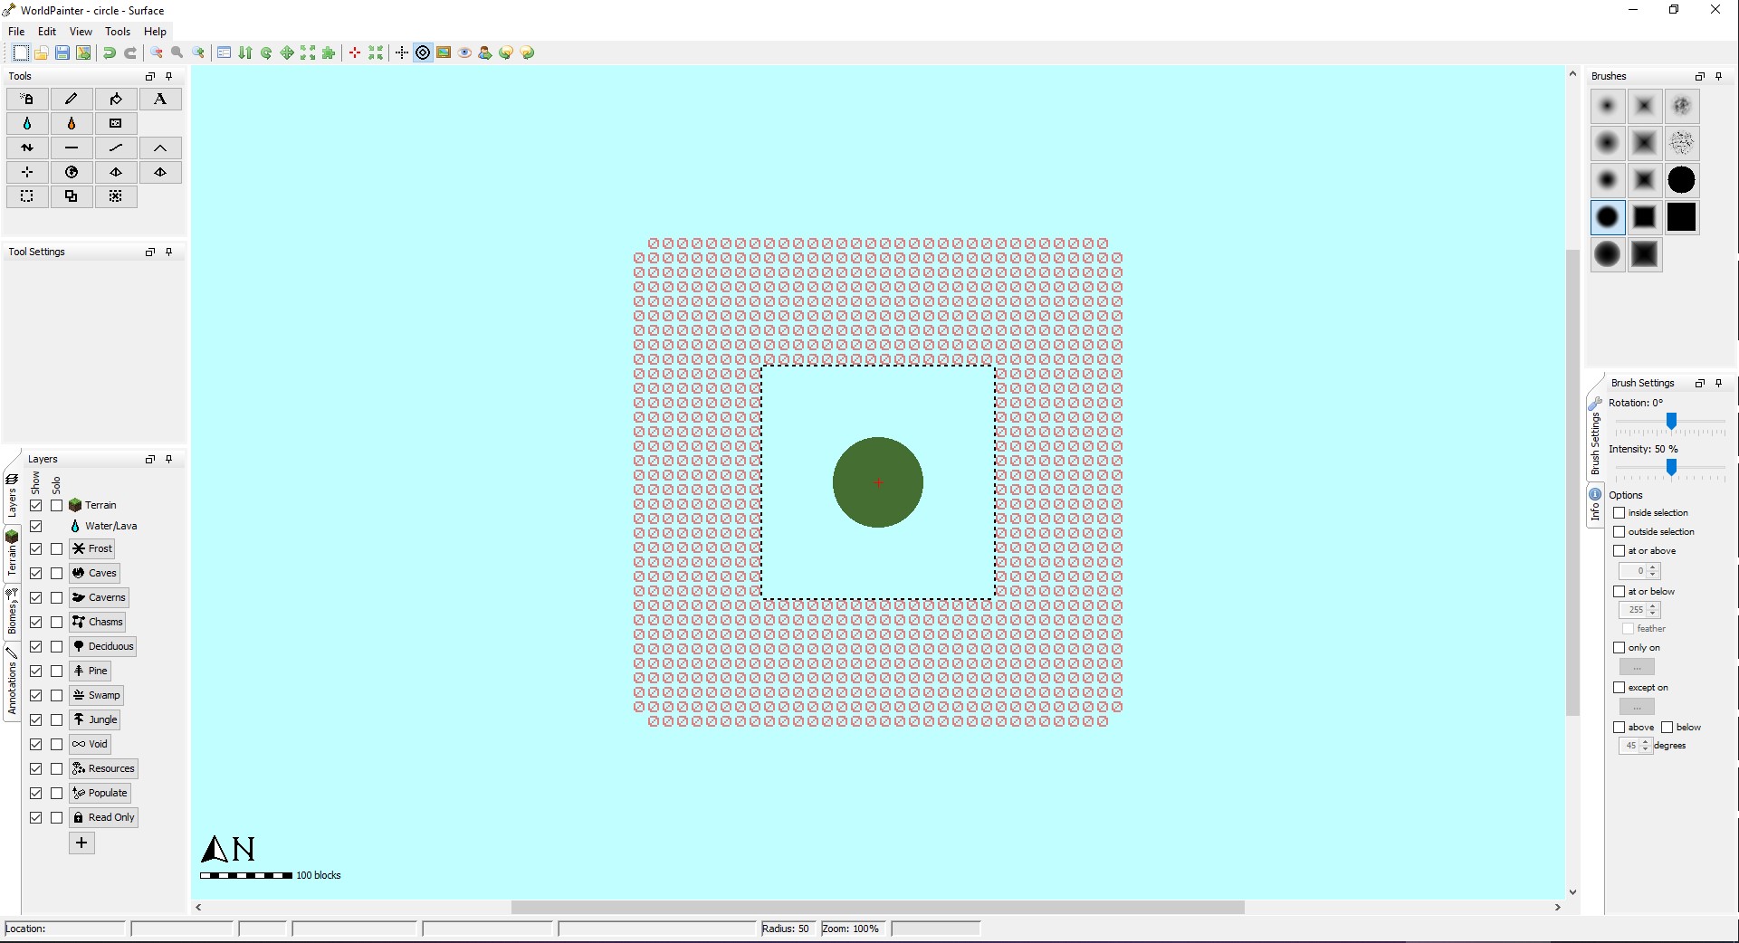Enable the inside selection option

(x=1620, y=513)
